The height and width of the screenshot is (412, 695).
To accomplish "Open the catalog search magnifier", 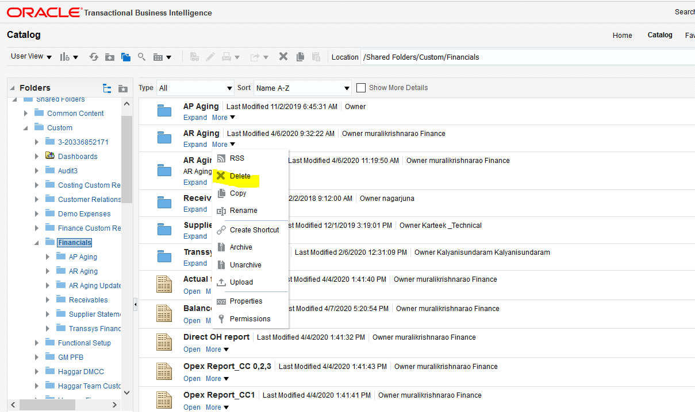I will pos(141,57).
